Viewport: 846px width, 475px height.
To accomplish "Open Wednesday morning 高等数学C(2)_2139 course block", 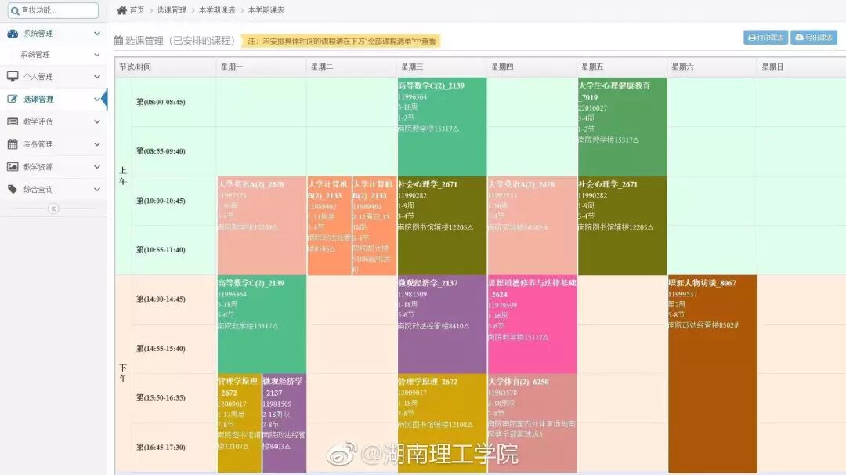I will 442,127.
